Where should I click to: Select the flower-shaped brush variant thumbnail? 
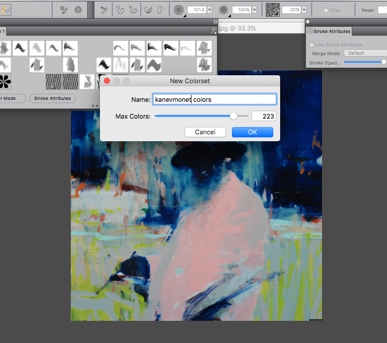(4, 82)
